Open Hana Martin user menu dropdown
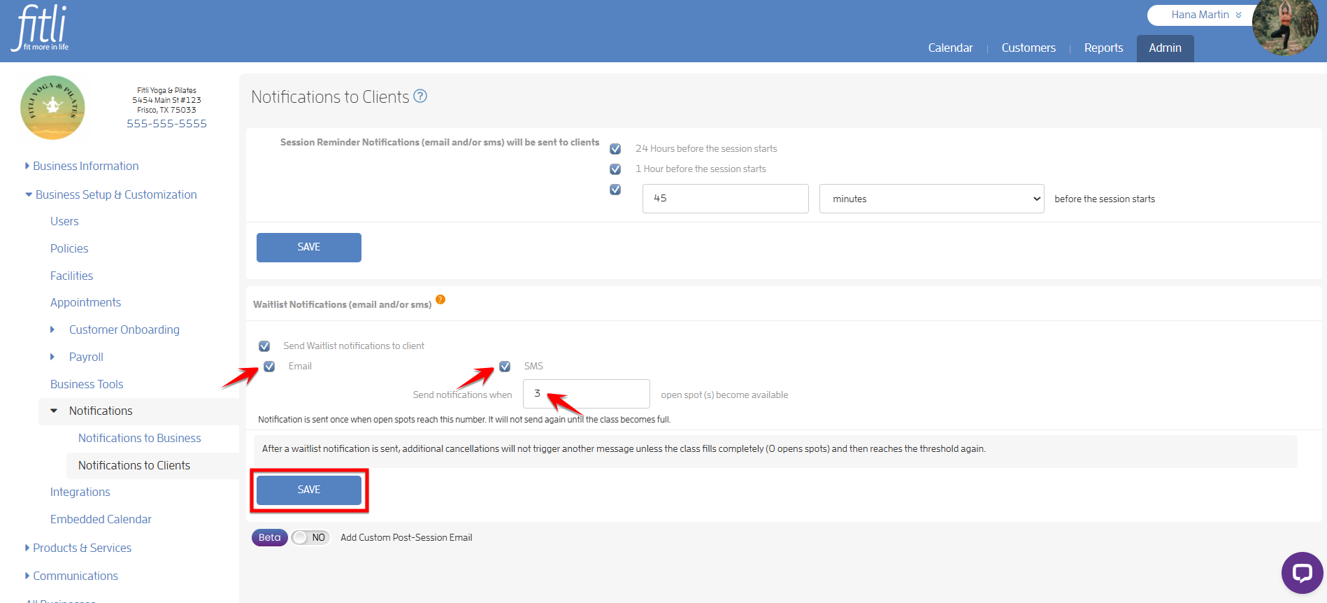 (1205, 15)
